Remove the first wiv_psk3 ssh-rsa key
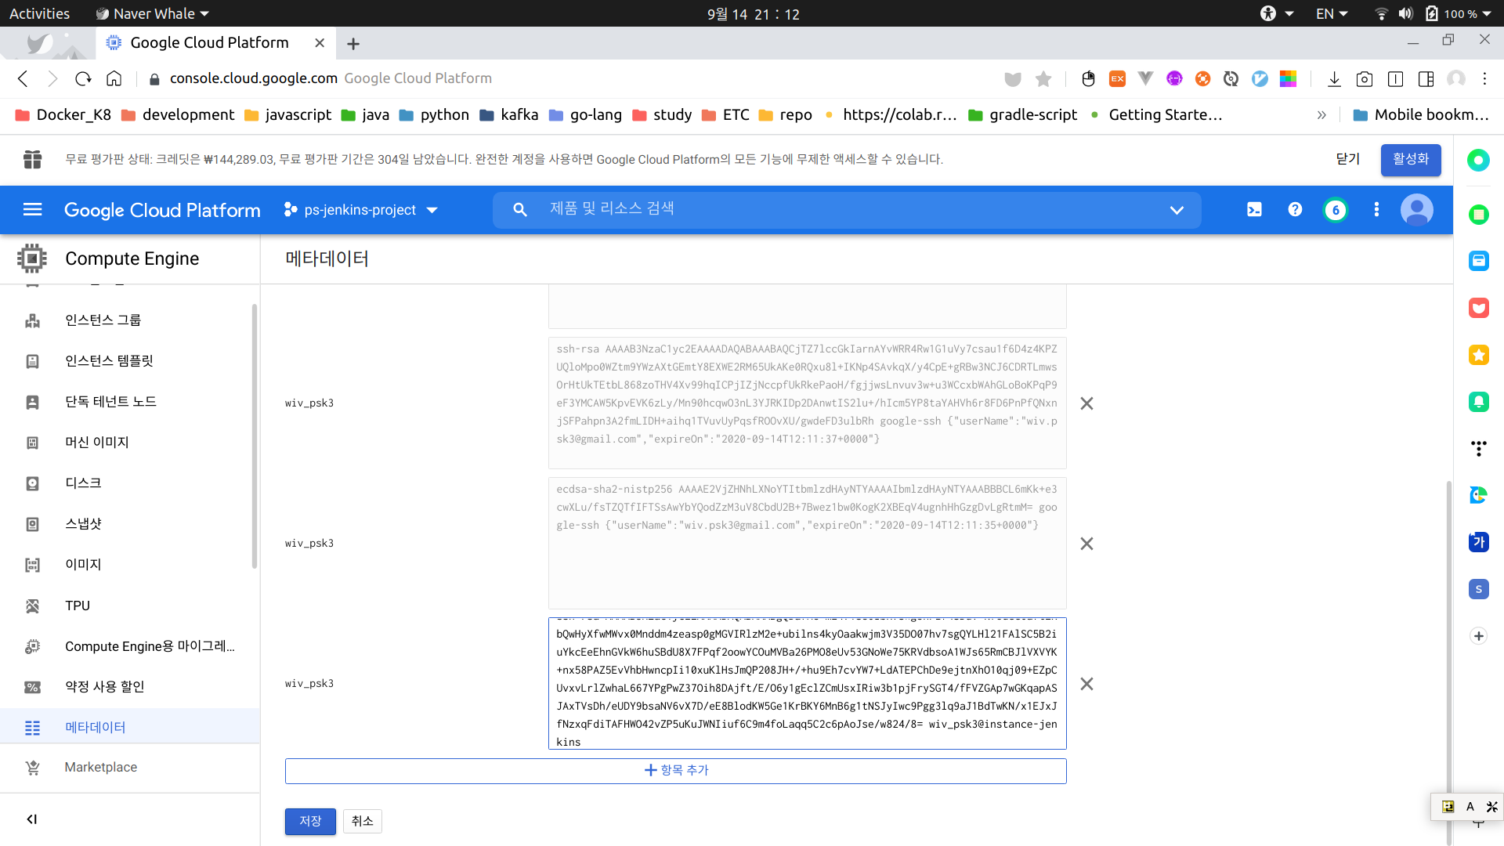The height and width of the screenshot is (846, 1504). (x=1086, y=403)
